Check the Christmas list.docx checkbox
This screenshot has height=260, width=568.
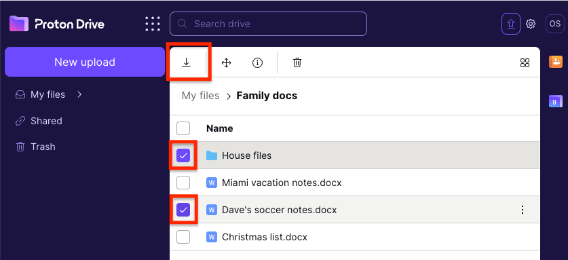183,237
